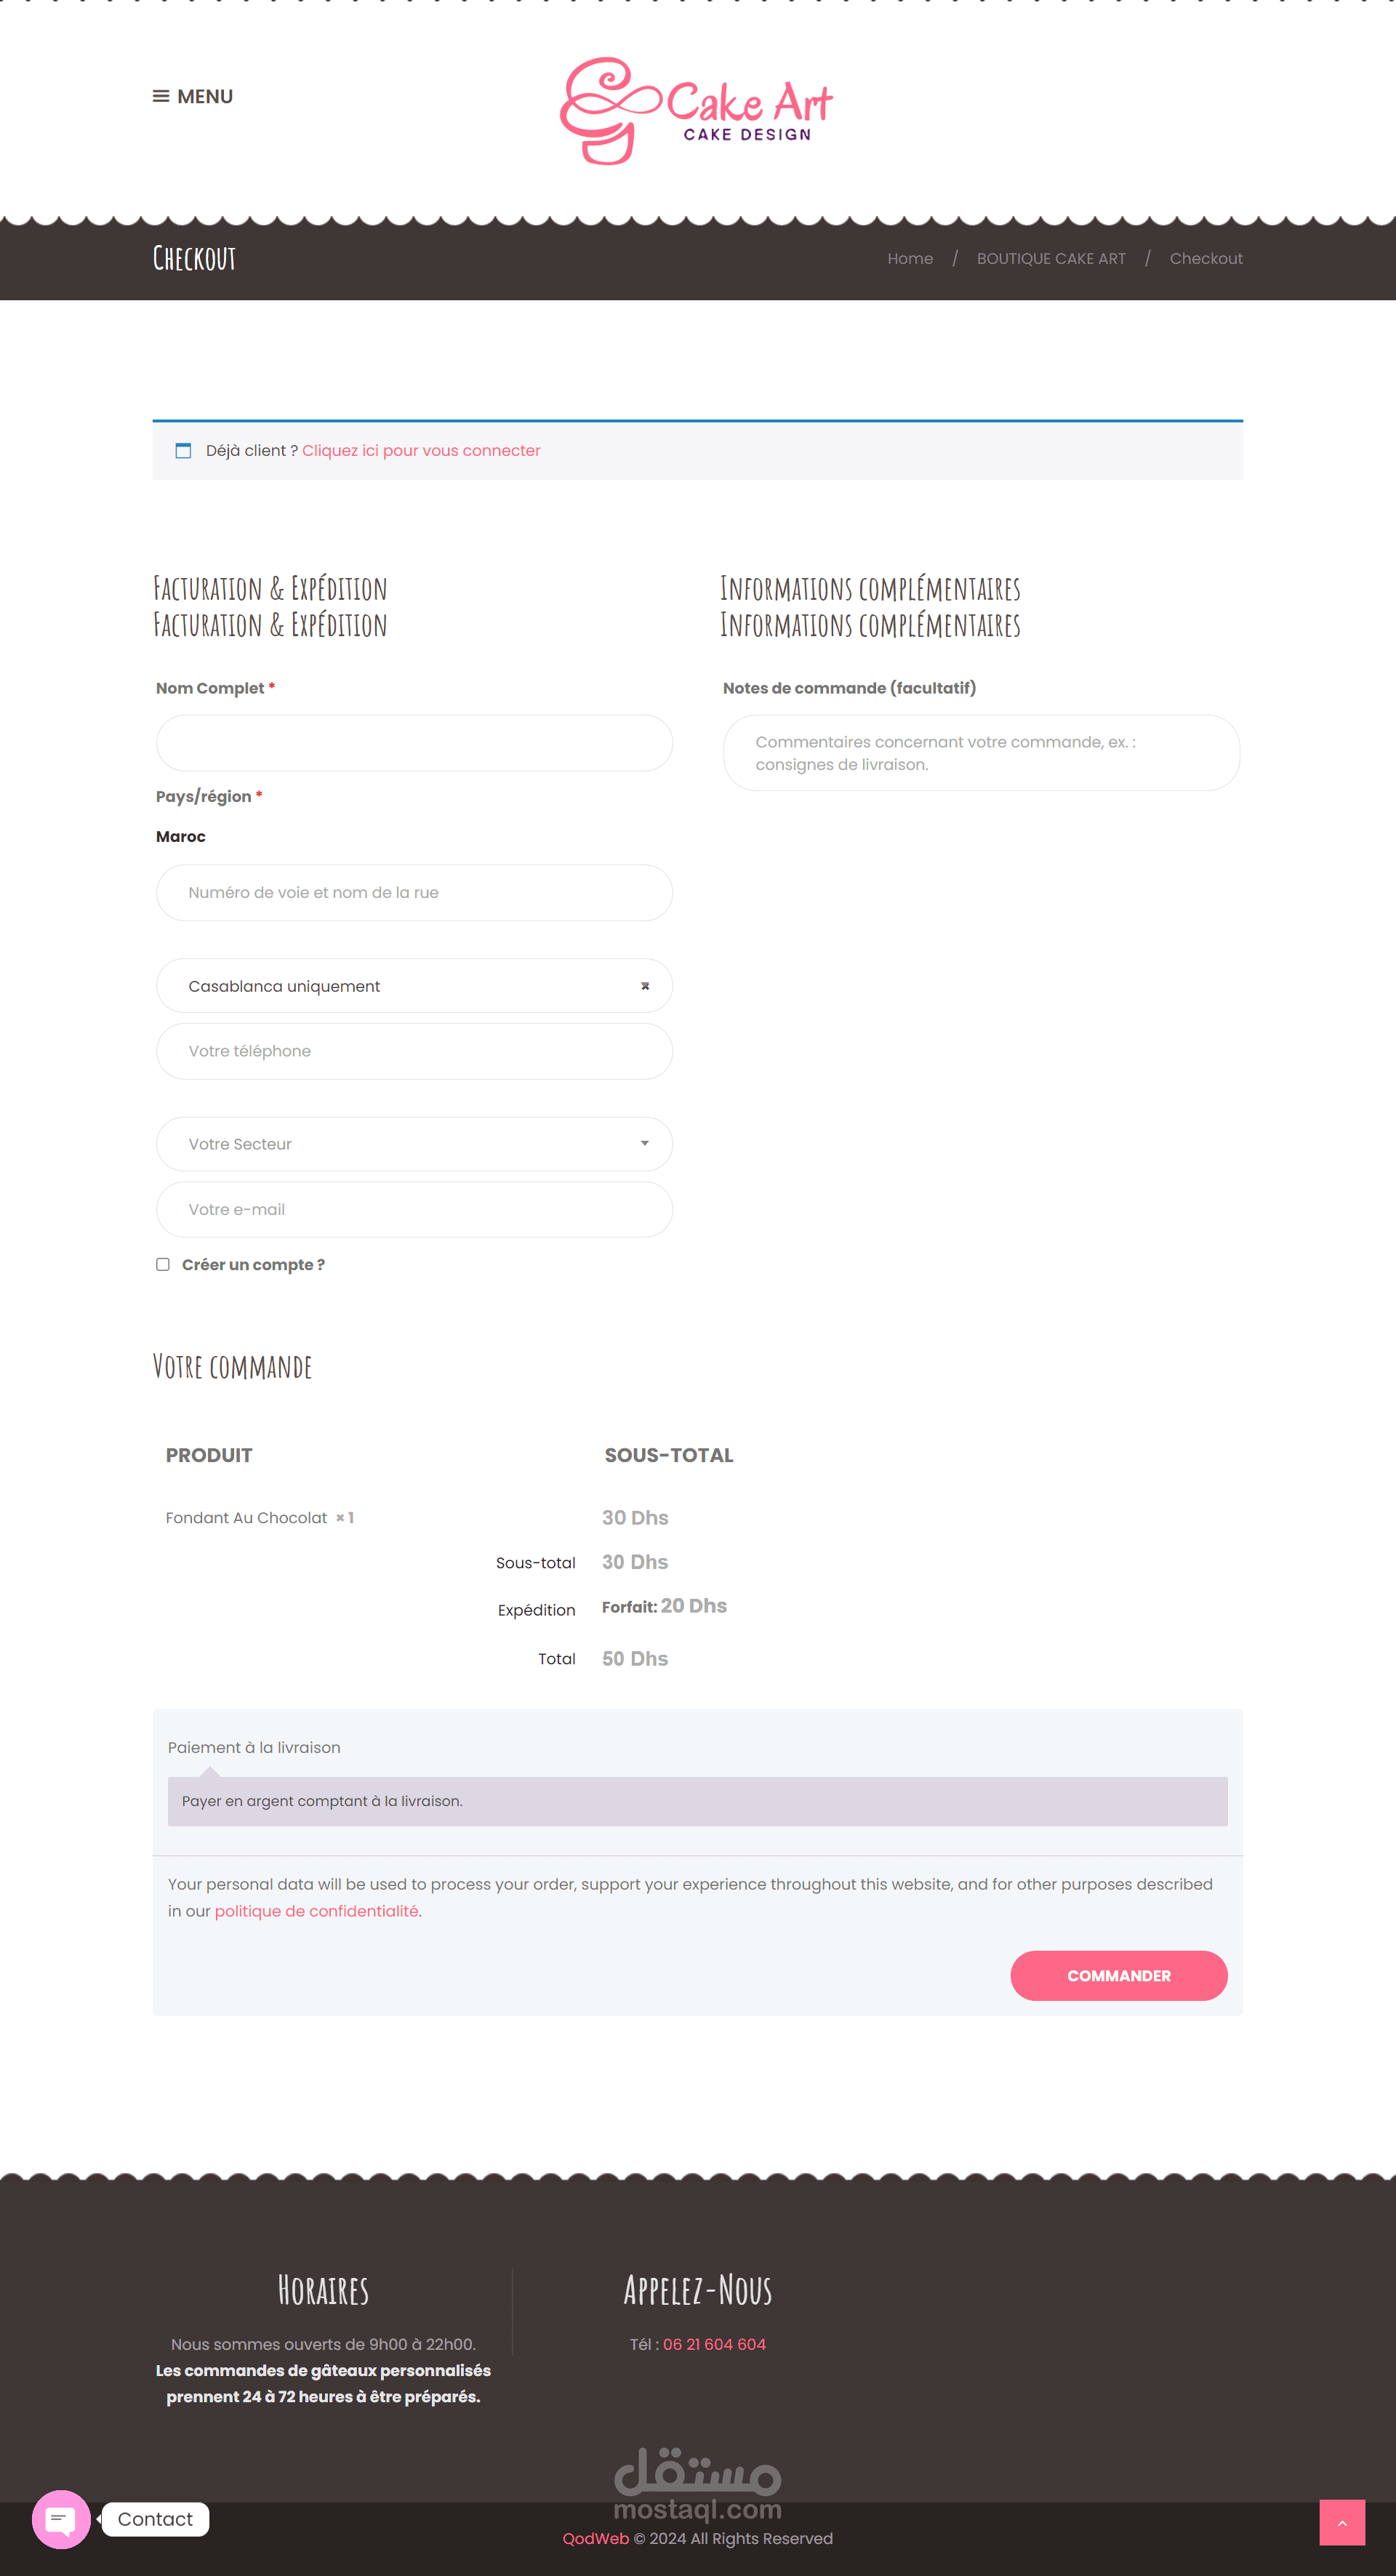Focus the Nom Complet input field
This screenshot has height=2576, width=1396.
tap(414, 743)
